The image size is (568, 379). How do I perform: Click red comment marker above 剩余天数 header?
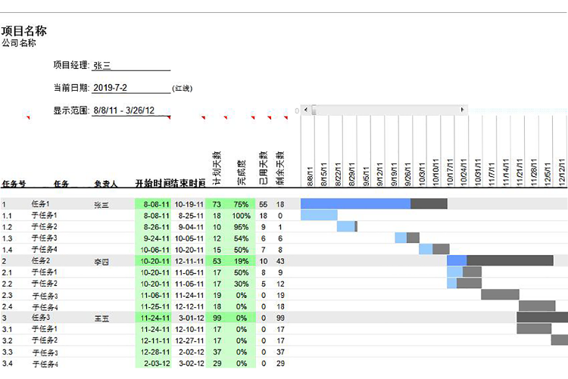[x=284, y=118]
